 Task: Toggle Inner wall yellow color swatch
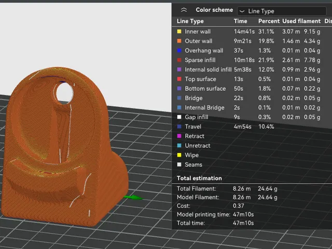(x=179, y=32)
